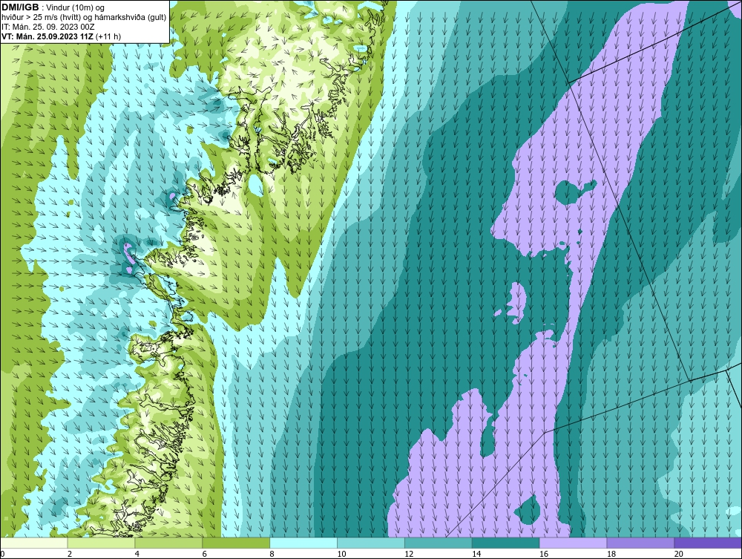Click the 18–20 m/s purple legend swatch

click(641, 543)
